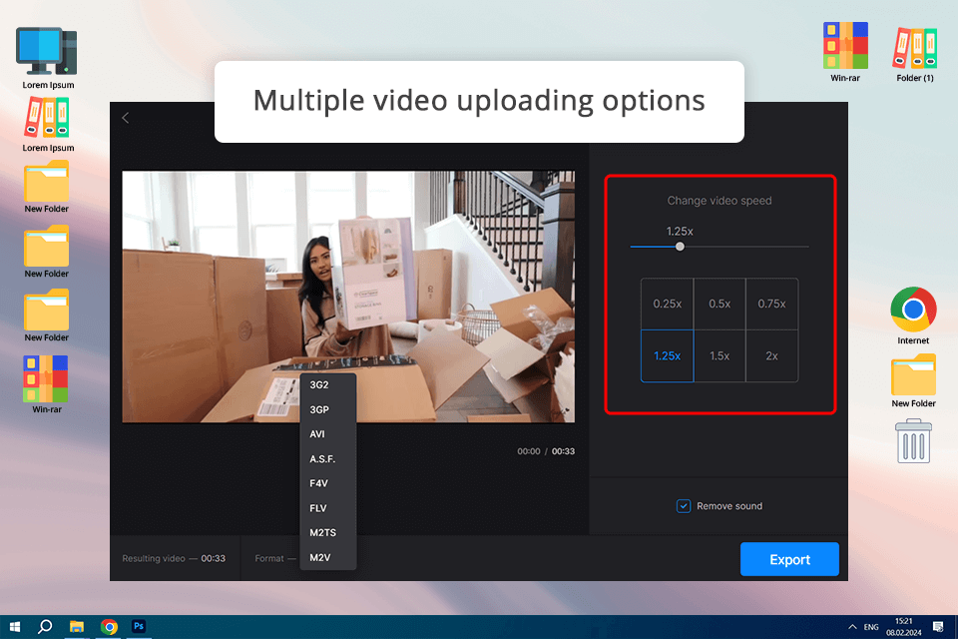Pick A.S.F. from the format menu
This screenshot has height=639, width=958.
click(x=328, y=459)
